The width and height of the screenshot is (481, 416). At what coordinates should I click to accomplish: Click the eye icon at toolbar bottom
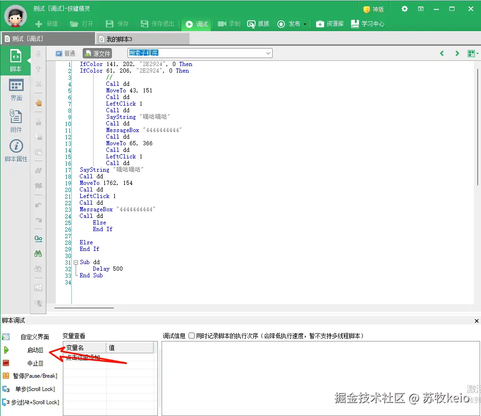point(38,303)
